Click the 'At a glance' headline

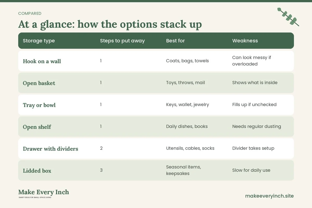[110, 24]
